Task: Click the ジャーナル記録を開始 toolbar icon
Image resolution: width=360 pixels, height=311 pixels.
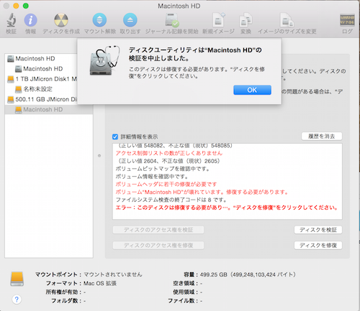Action: 172,20
